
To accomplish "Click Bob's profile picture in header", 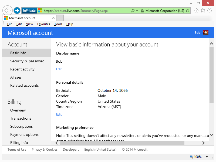I will 206,32.
